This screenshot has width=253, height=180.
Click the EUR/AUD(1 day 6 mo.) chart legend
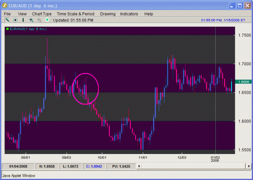click(x=28, y=29)
